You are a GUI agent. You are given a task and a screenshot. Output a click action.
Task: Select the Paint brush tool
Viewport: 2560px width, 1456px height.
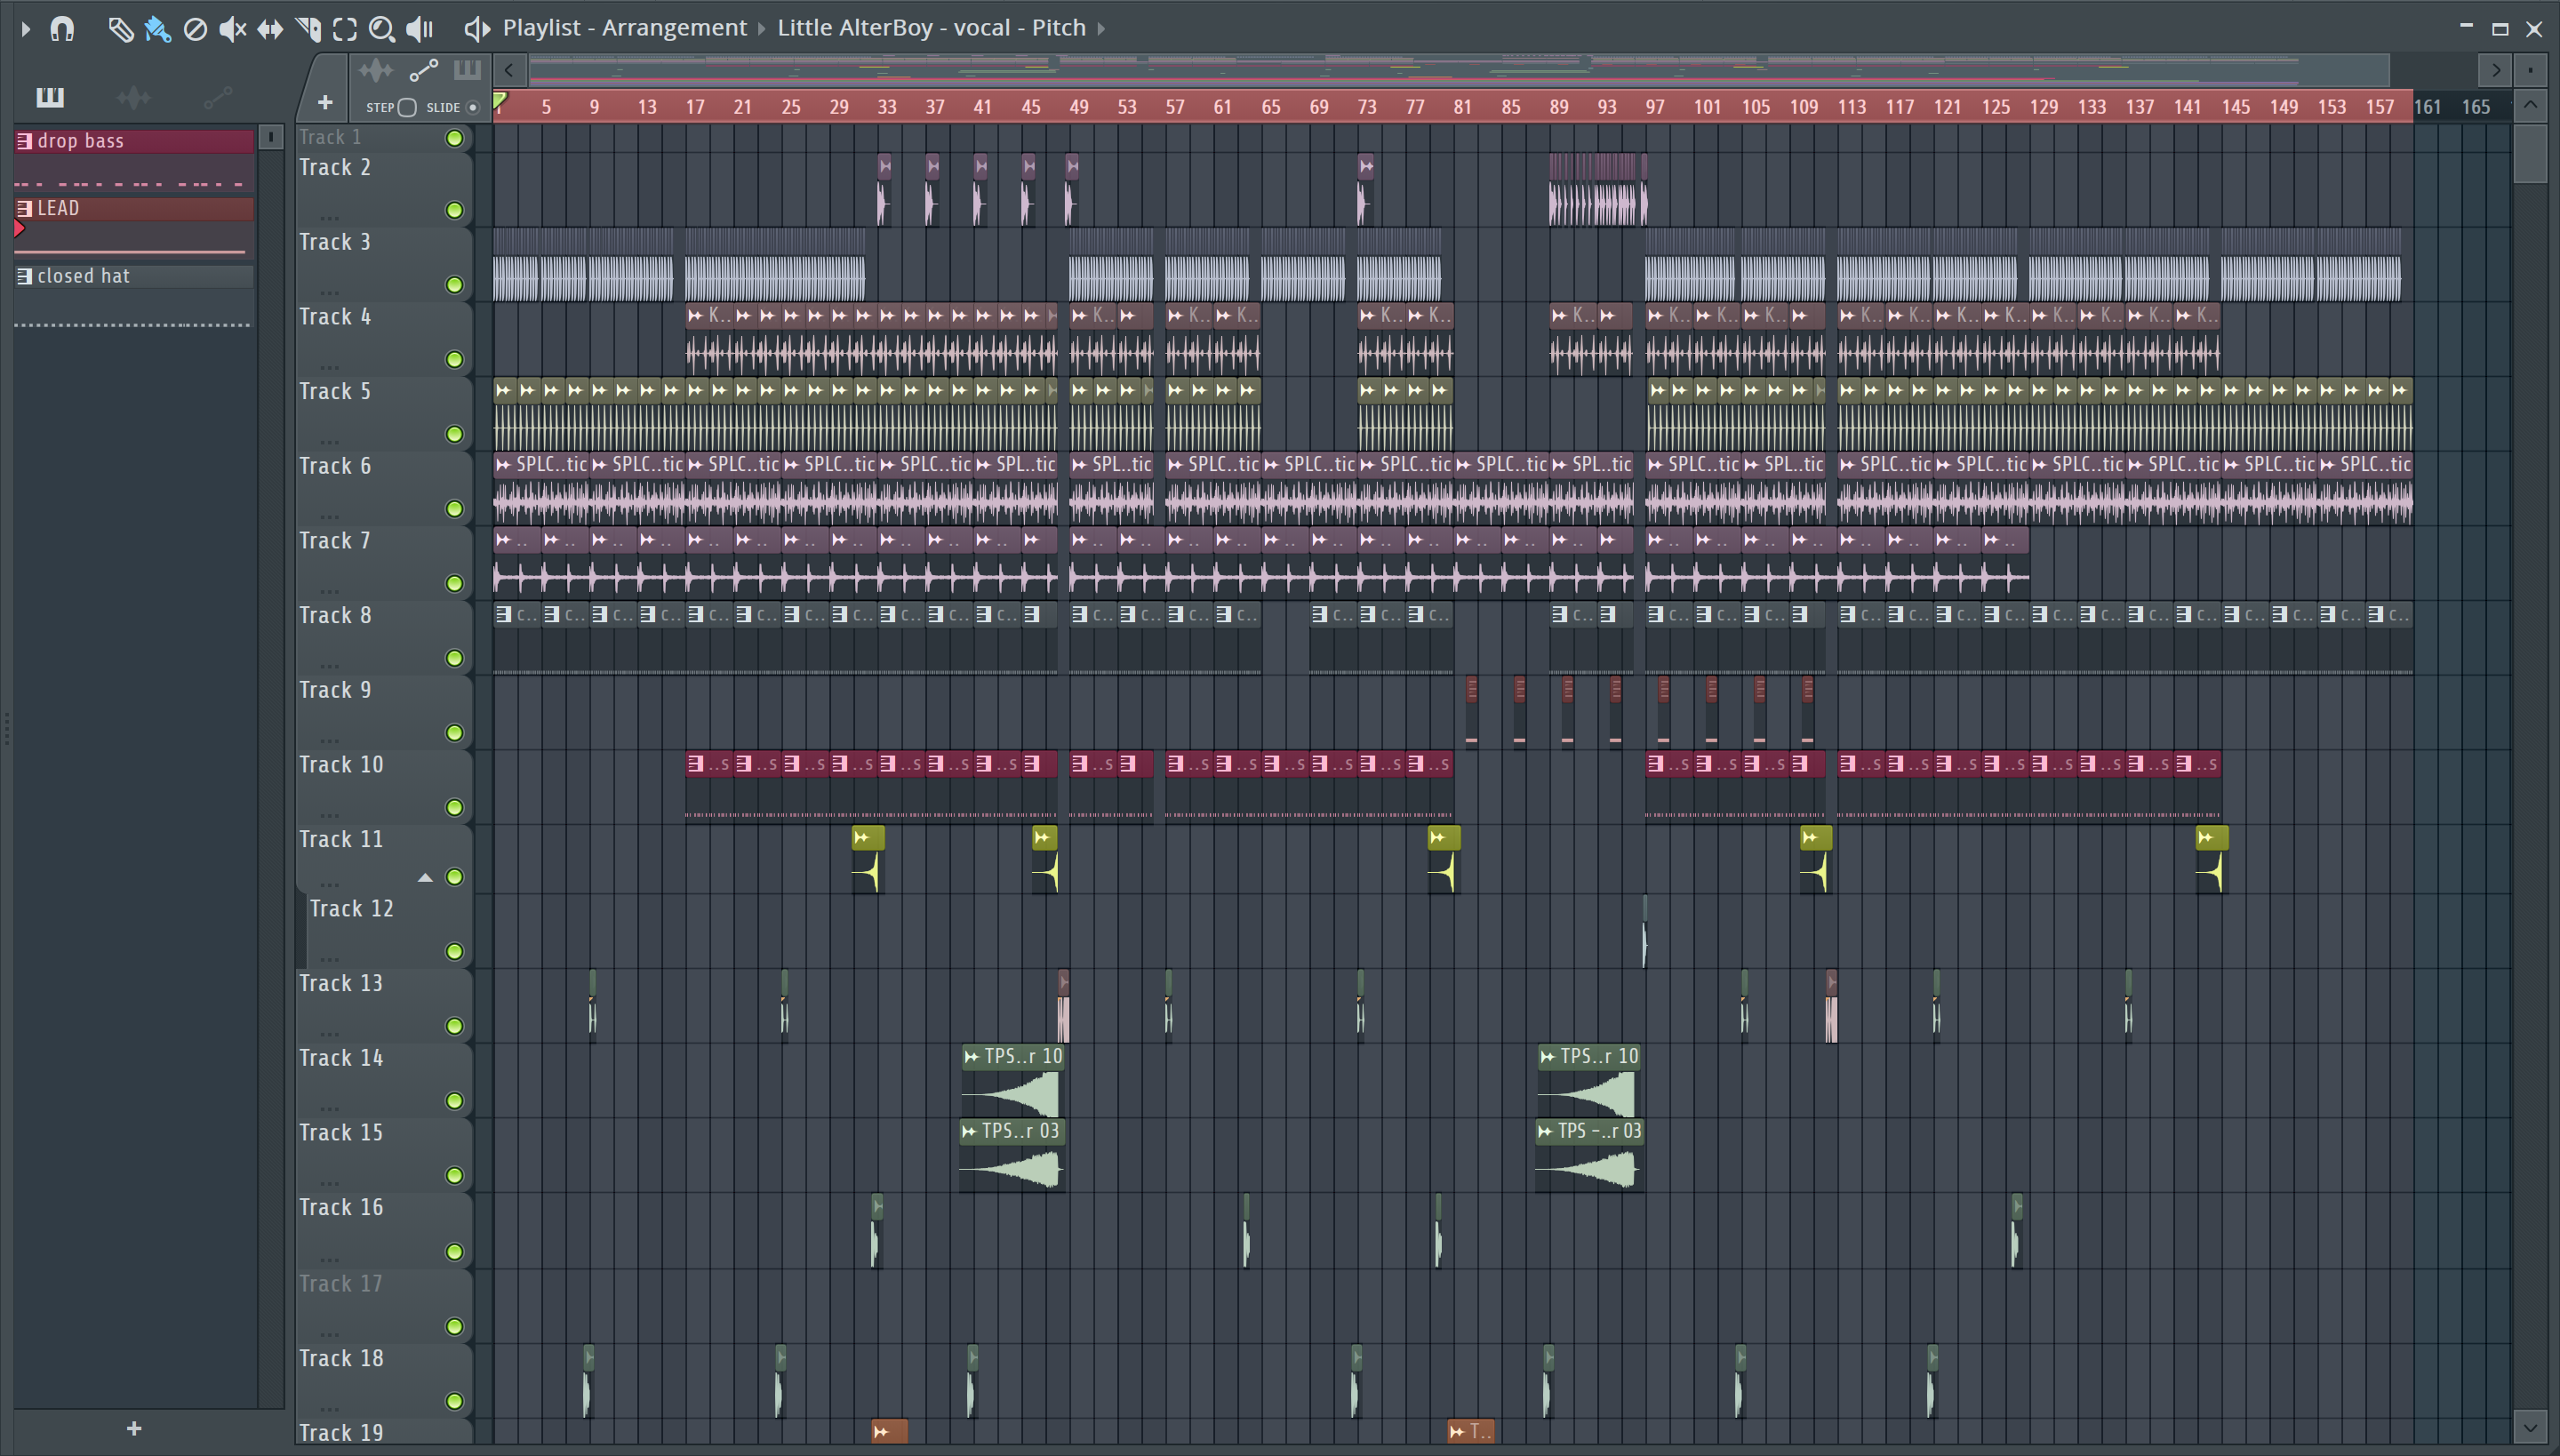157,29
